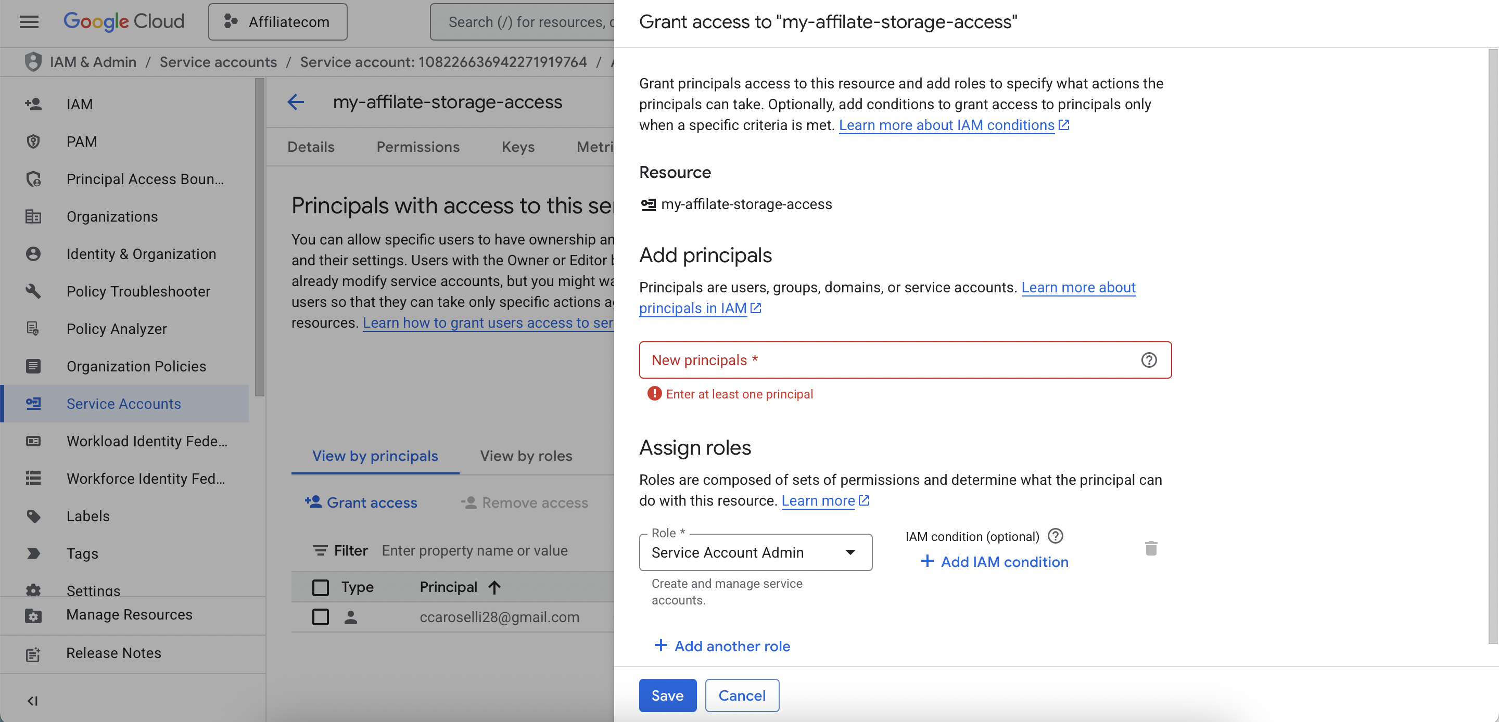This screenshot has height=722, width=1499.
Task: Sort by Principal column arrow
Action: coord(494,587)
